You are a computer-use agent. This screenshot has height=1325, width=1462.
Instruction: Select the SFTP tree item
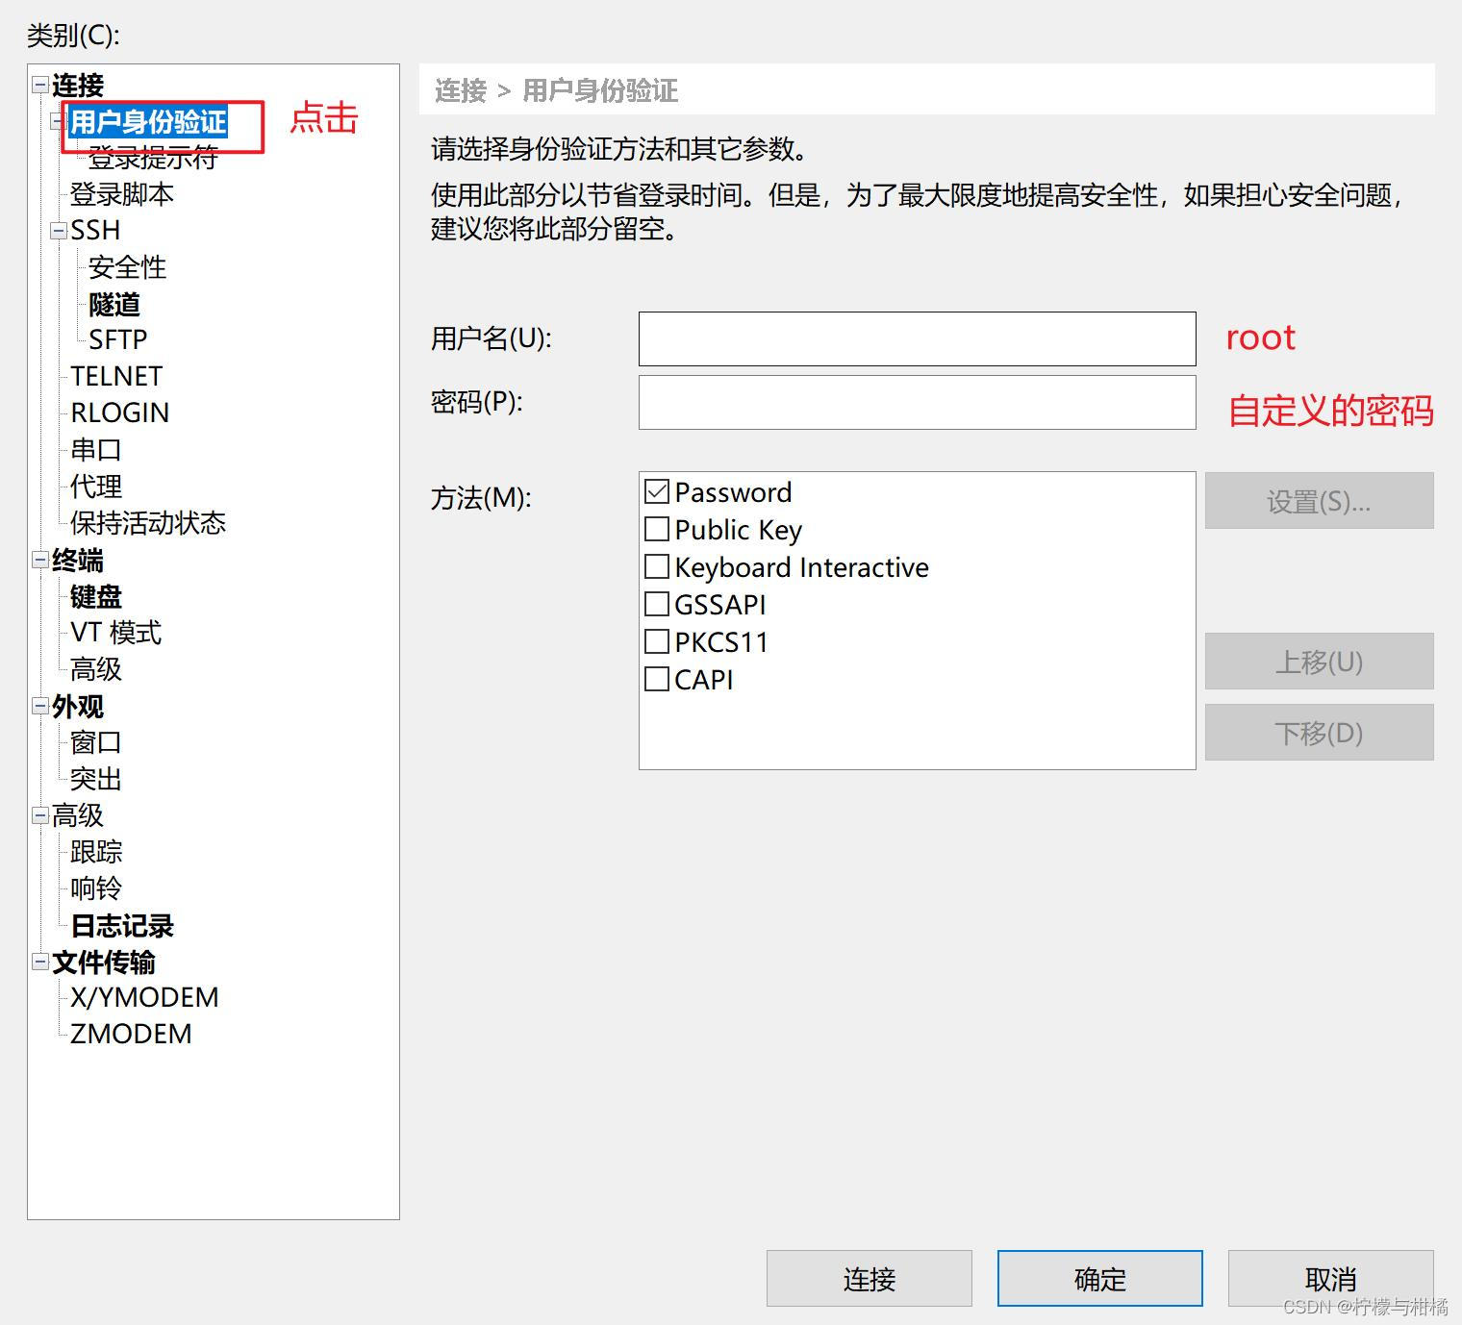click(116, 338)
